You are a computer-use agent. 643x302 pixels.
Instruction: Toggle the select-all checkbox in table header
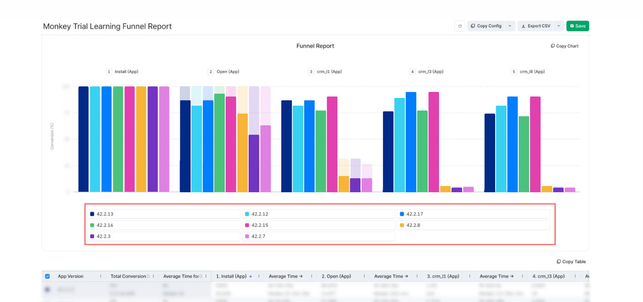(x=47, y=276)
